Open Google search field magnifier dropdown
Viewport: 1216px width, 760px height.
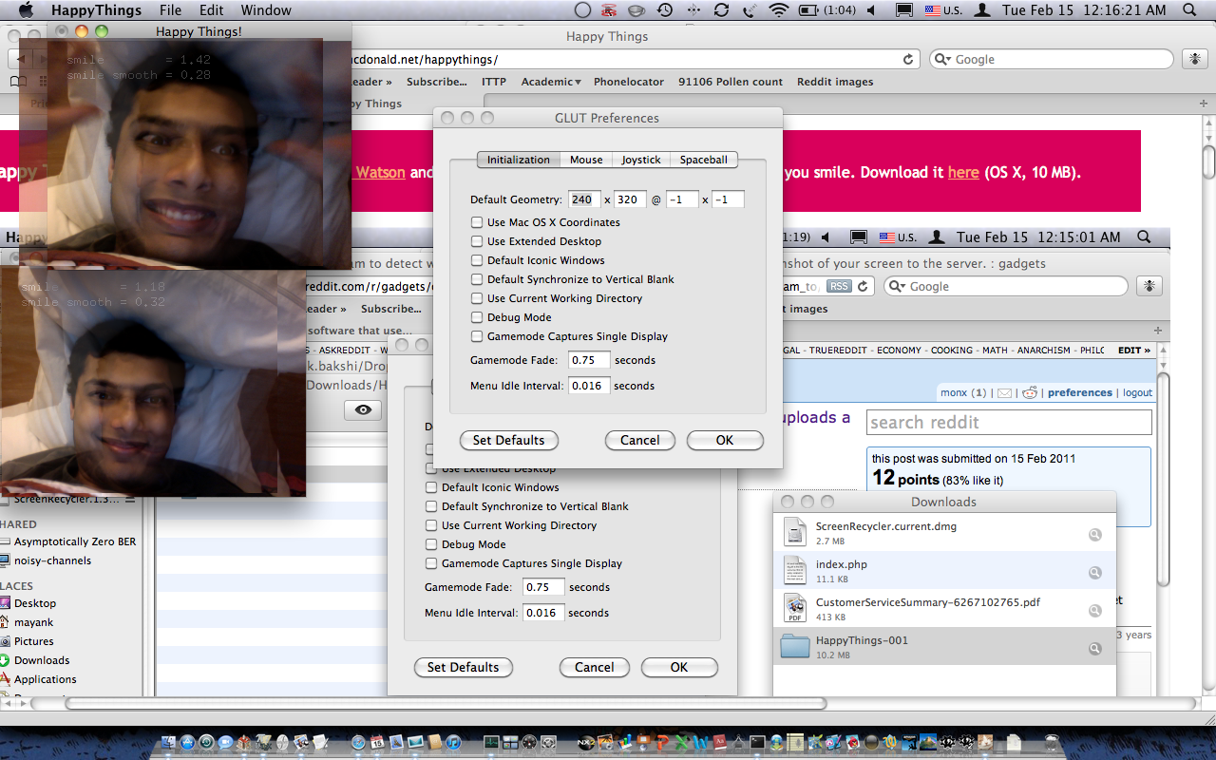tap(942, 59)
